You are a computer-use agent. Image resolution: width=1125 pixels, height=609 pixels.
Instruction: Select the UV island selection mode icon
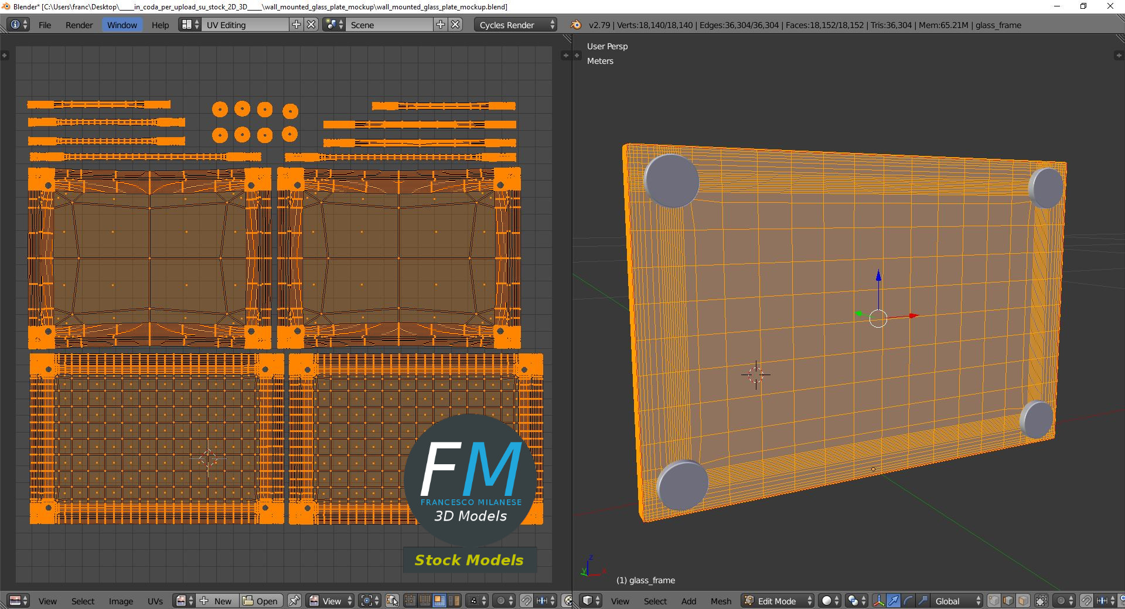[454, 601]
